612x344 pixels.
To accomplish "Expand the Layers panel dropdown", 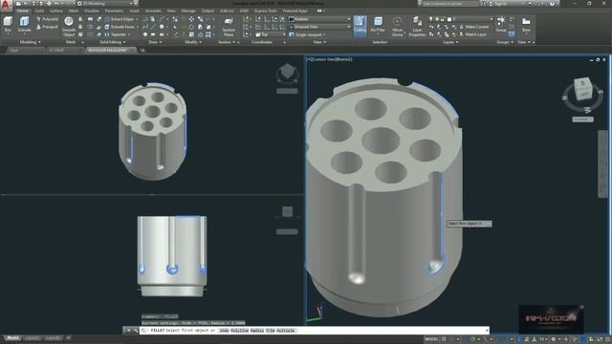I will click(x=450, y=42).
